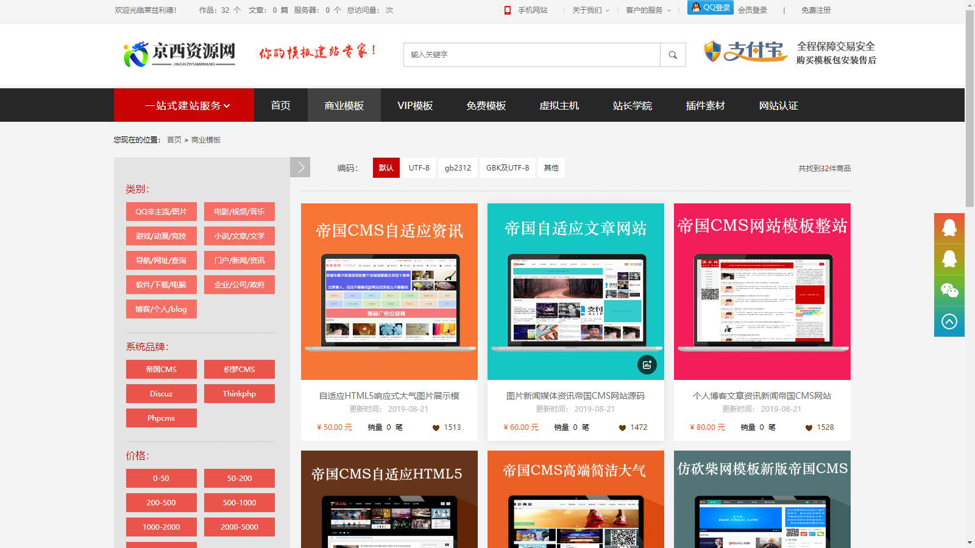Click 首页 breadcrumb link
The image size is (975, 548).
174,140
